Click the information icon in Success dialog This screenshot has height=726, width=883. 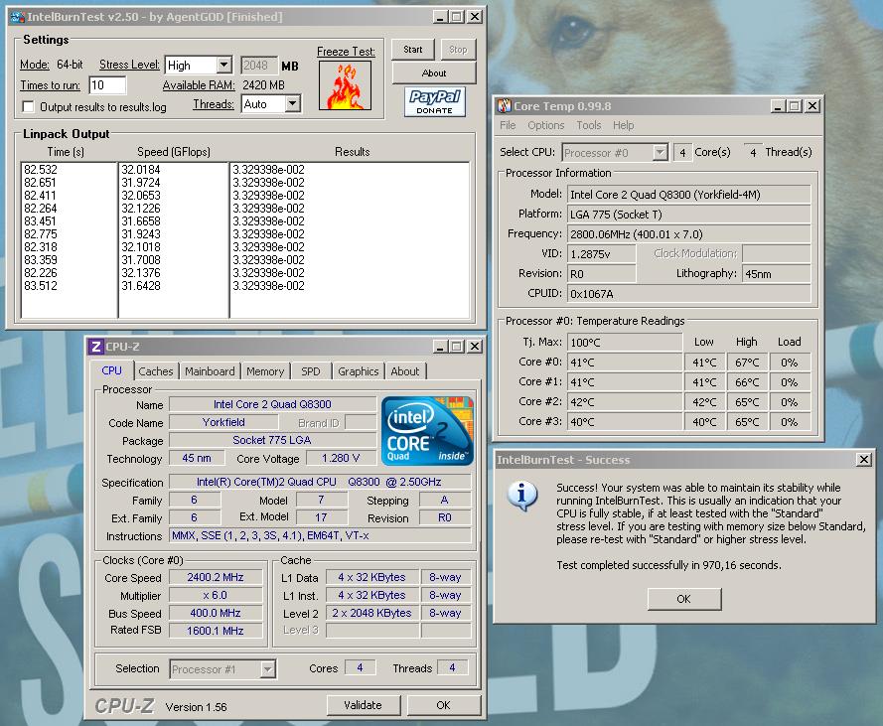(522, 496)
